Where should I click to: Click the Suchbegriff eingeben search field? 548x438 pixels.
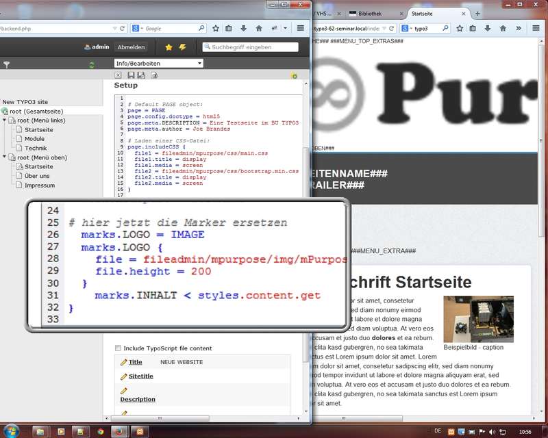pos(253,47)
